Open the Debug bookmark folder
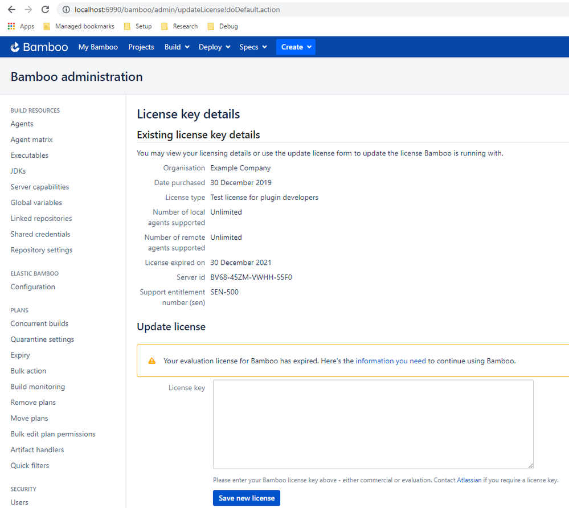 [223, 26]
